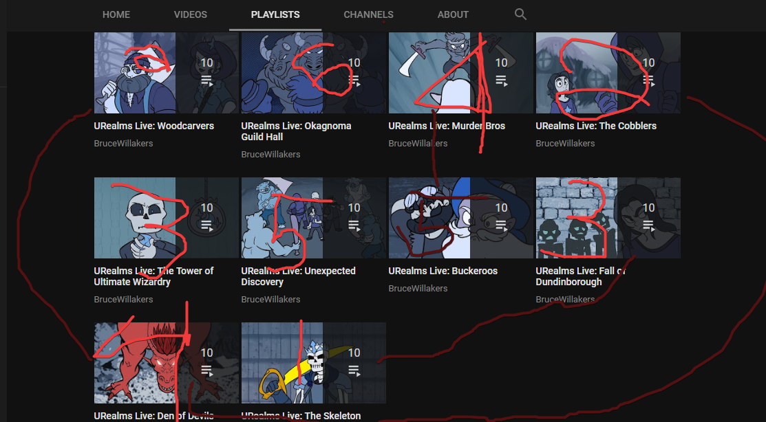This screenshot has width=766, height=422.
Task: Click video count 10 on Unexpected Discovery thumbnail
Action: (354, 208)
